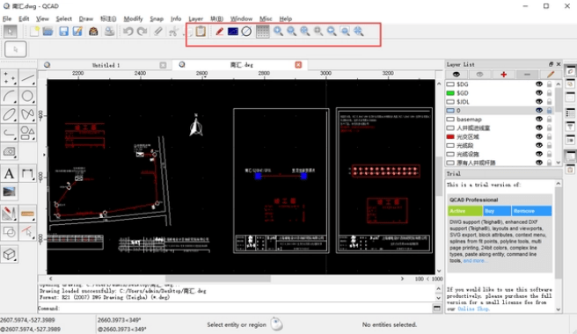
Task: Click the Save floppy disk icon
Action: click(63, 32)
